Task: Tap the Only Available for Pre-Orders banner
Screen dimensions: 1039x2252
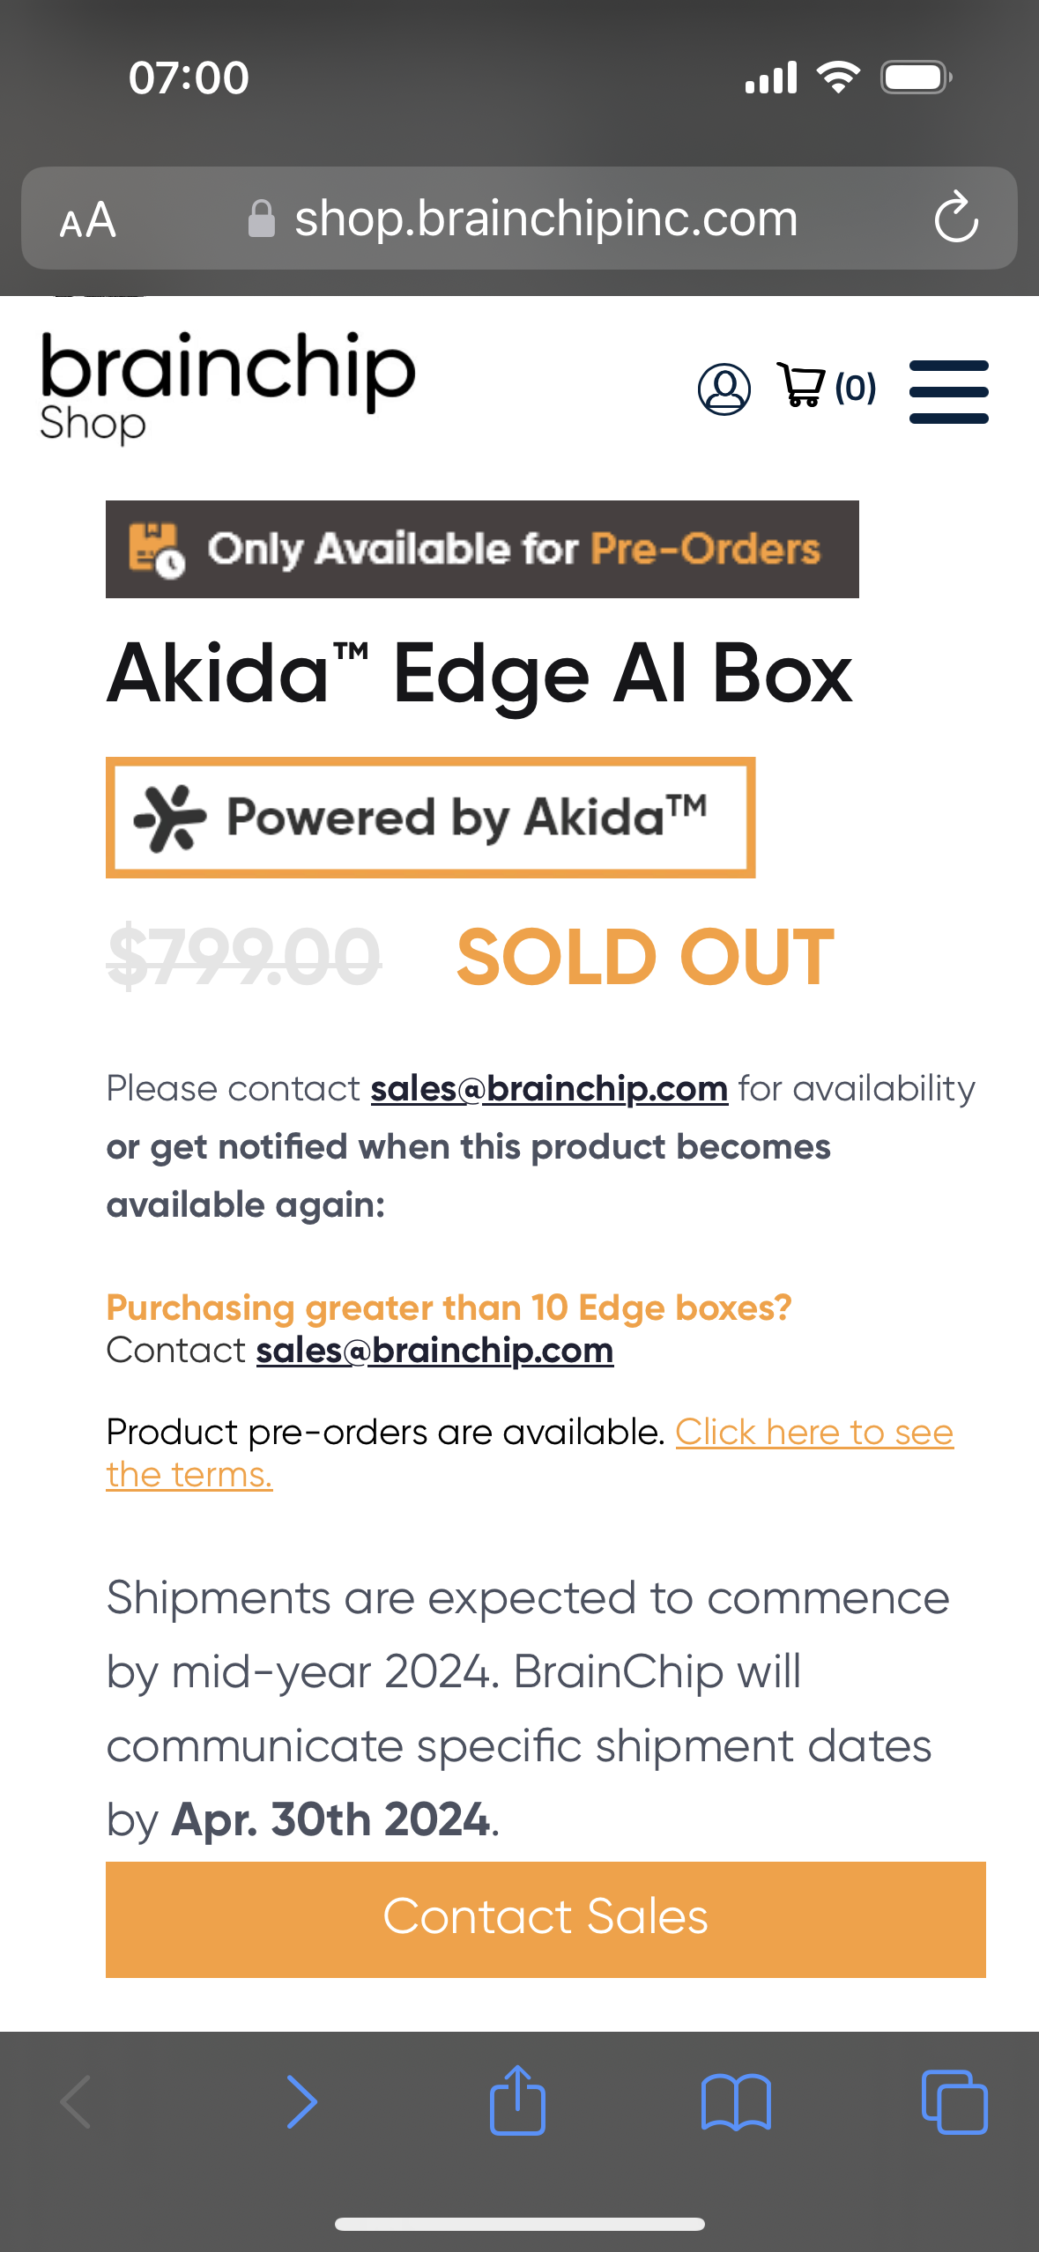Action: click(x=482, y=549)
